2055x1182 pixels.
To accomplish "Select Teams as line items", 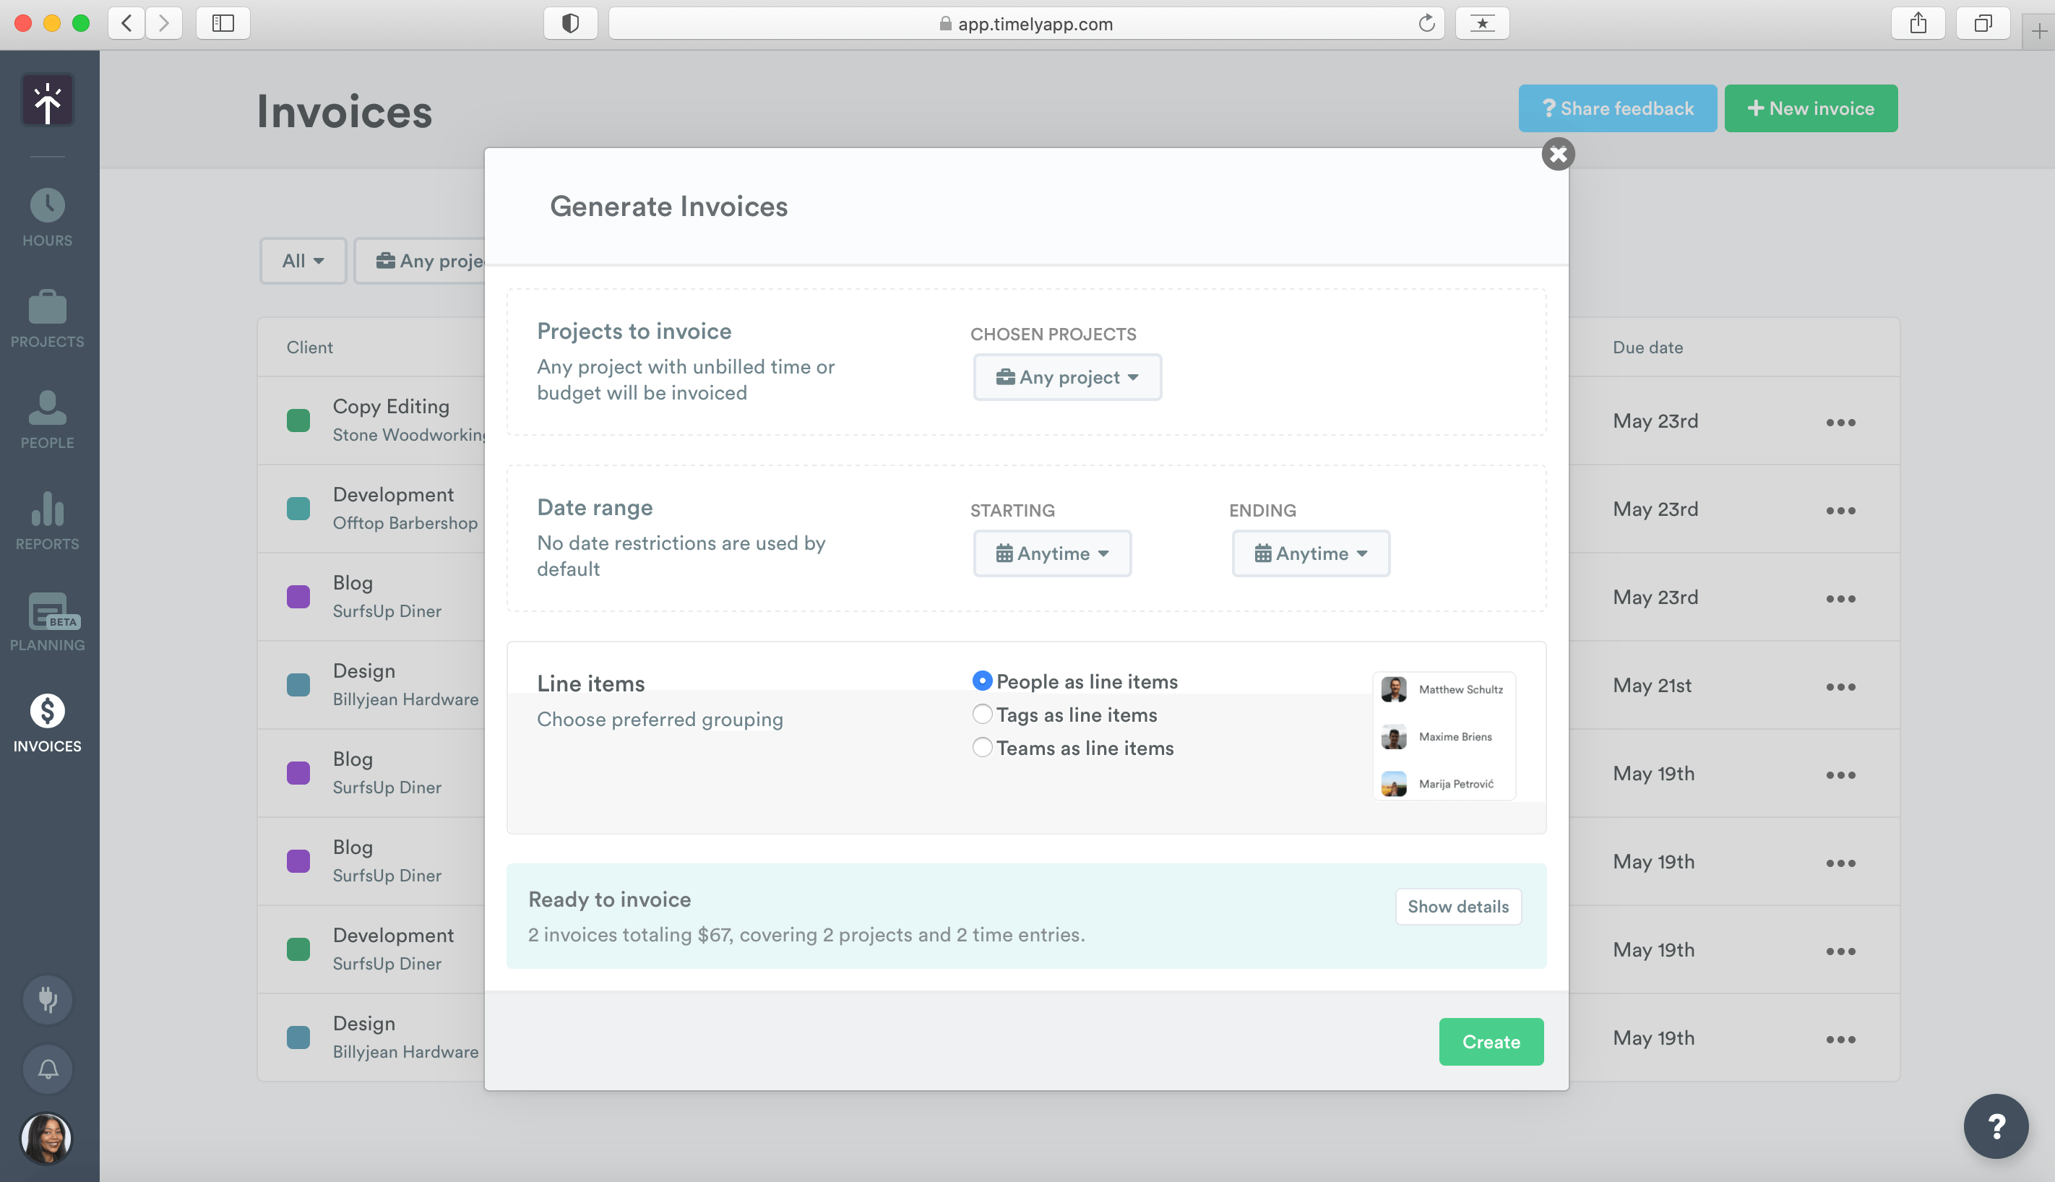I will click(x=982, y=748).
